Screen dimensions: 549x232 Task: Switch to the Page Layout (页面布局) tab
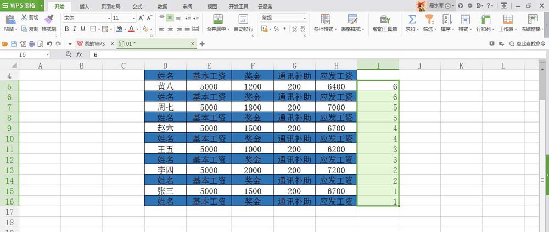click(111, 7)
